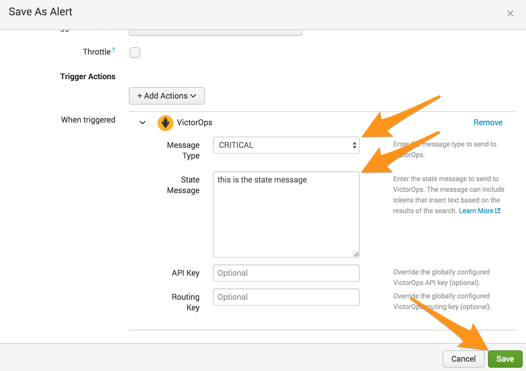526x371 pixels.
Task: Click the State Message label
Action: coord(183,185)
